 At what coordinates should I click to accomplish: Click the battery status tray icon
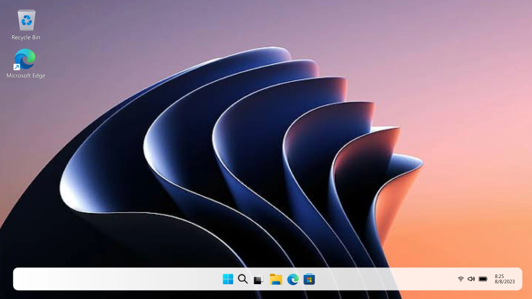(483, 279)
